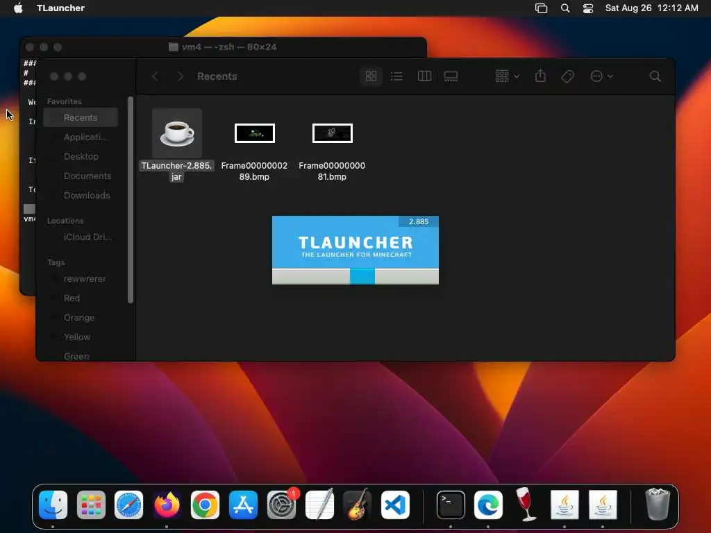The height and width of the screenshot is (533, 711).
Task: Open Desktop in the Finder sidebar
Action: click(x=81, y=156)
